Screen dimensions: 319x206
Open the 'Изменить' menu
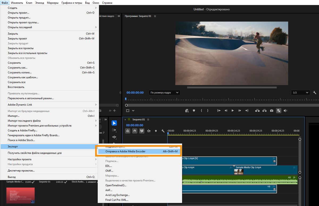point(18,3)
